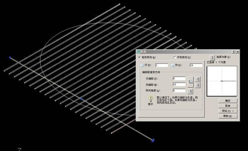Click the 列 columns count input field
Screen dimensions: 248x151
click(196, 65)
